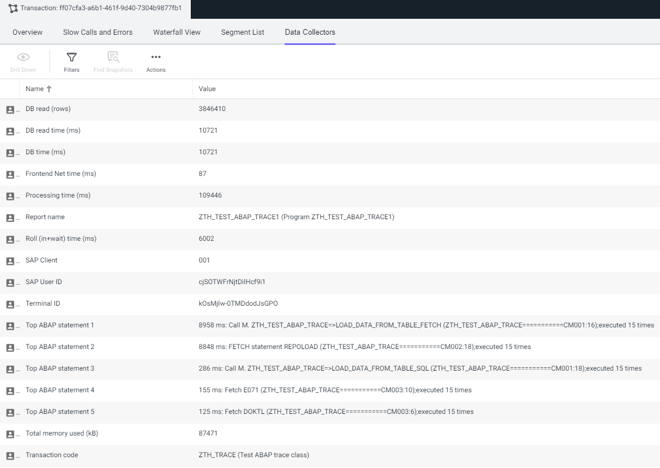This screenshot has width=660, height=468.
Task: Select the SAP User ID value cjSOTWFrNjtDiIHcf9i1
Action: (232, 282)
